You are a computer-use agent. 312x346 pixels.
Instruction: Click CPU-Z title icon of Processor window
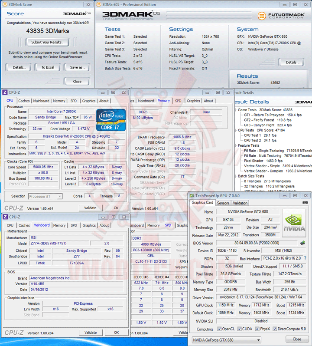5,92
